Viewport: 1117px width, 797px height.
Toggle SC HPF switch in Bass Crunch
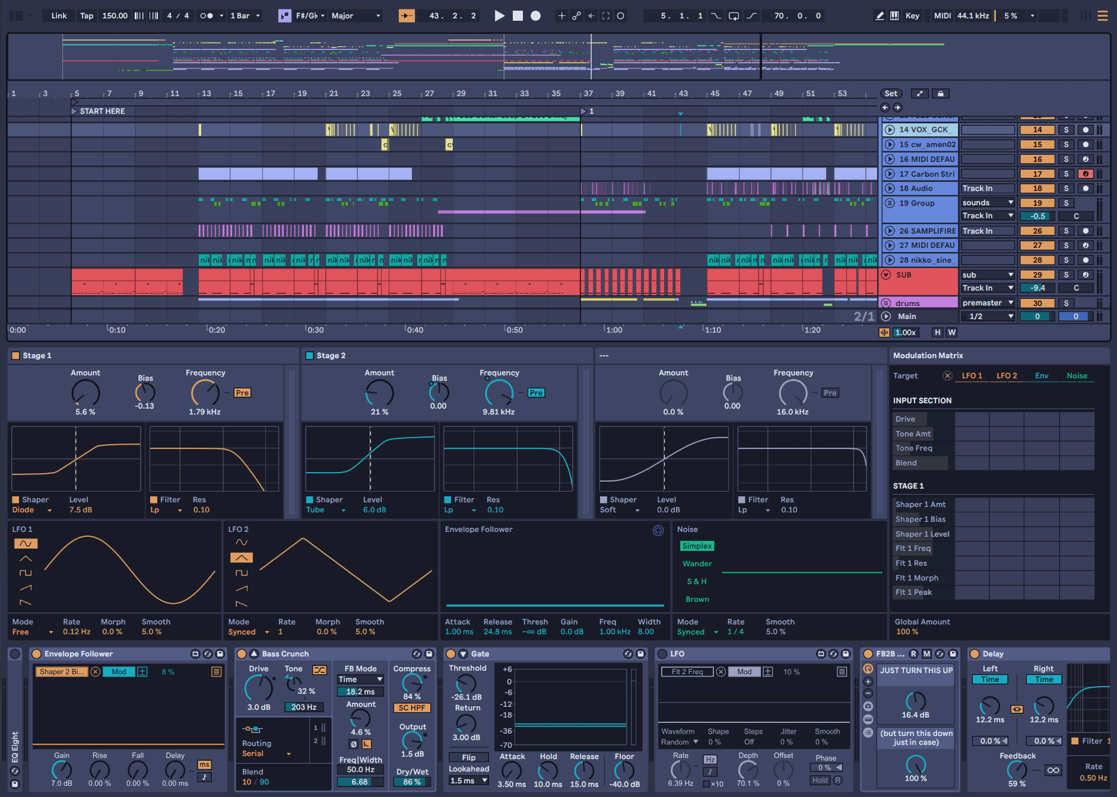412,708
